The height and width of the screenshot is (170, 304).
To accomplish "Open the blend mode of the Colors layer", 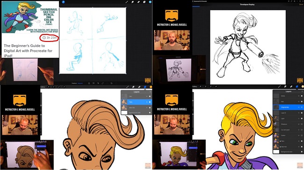I will point(299,136).
